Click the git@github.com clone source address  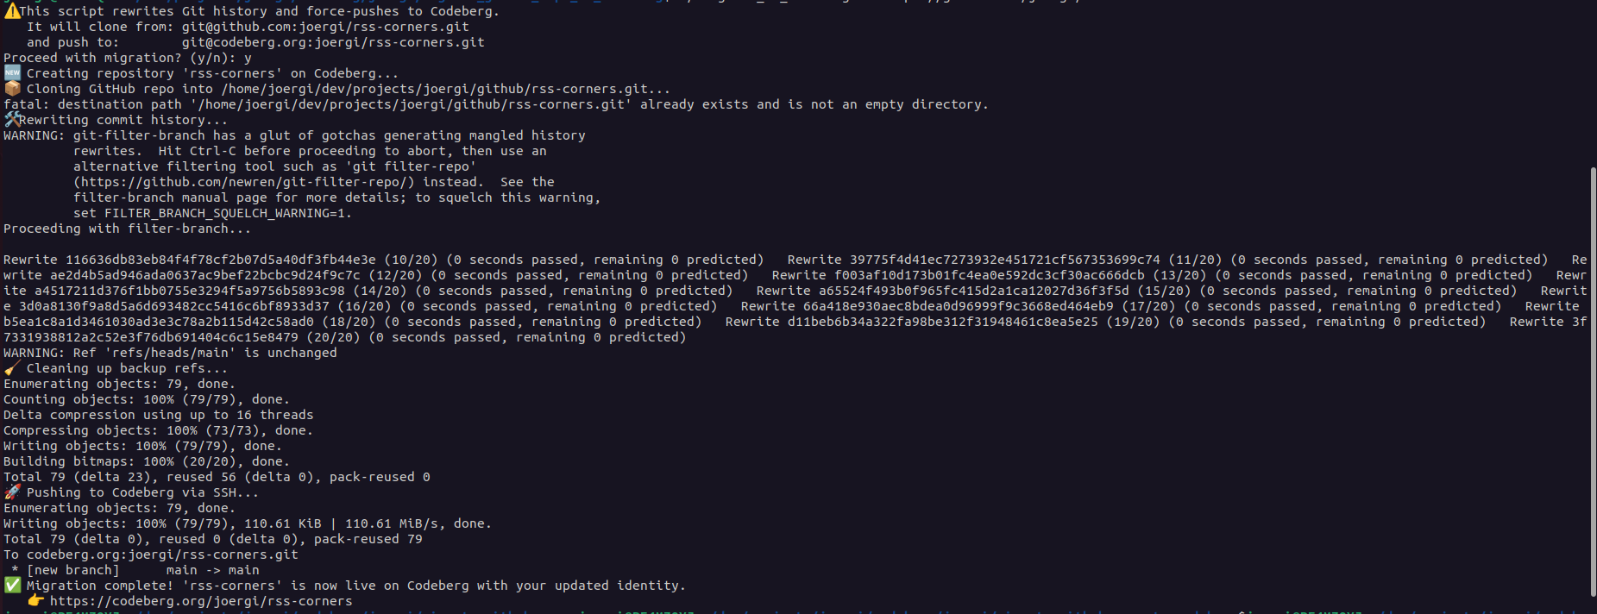tap(325, 27)
